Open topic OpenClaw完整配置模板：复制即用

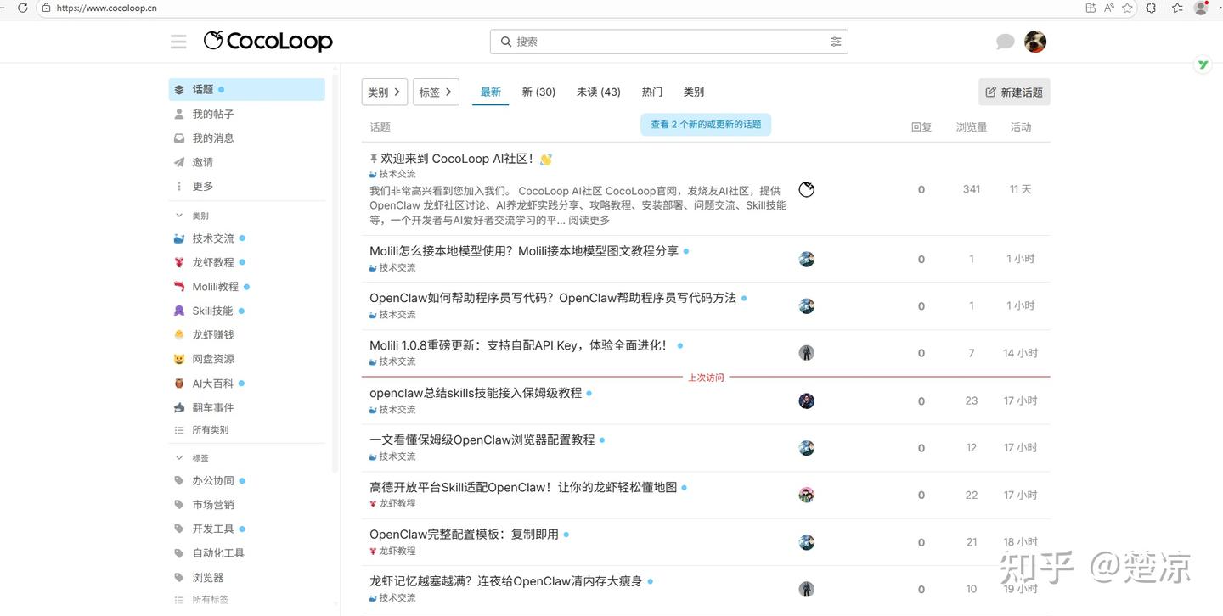click(x=465, y=535)
